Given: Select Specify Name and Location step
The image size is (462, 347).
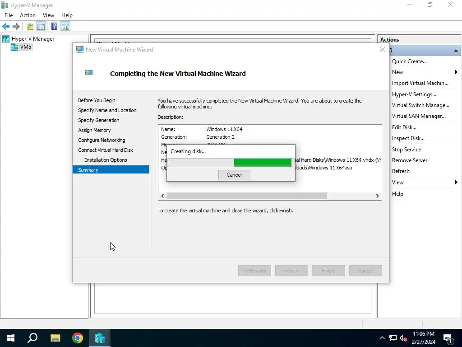Looking at the screenshot, I should (107, 110).
